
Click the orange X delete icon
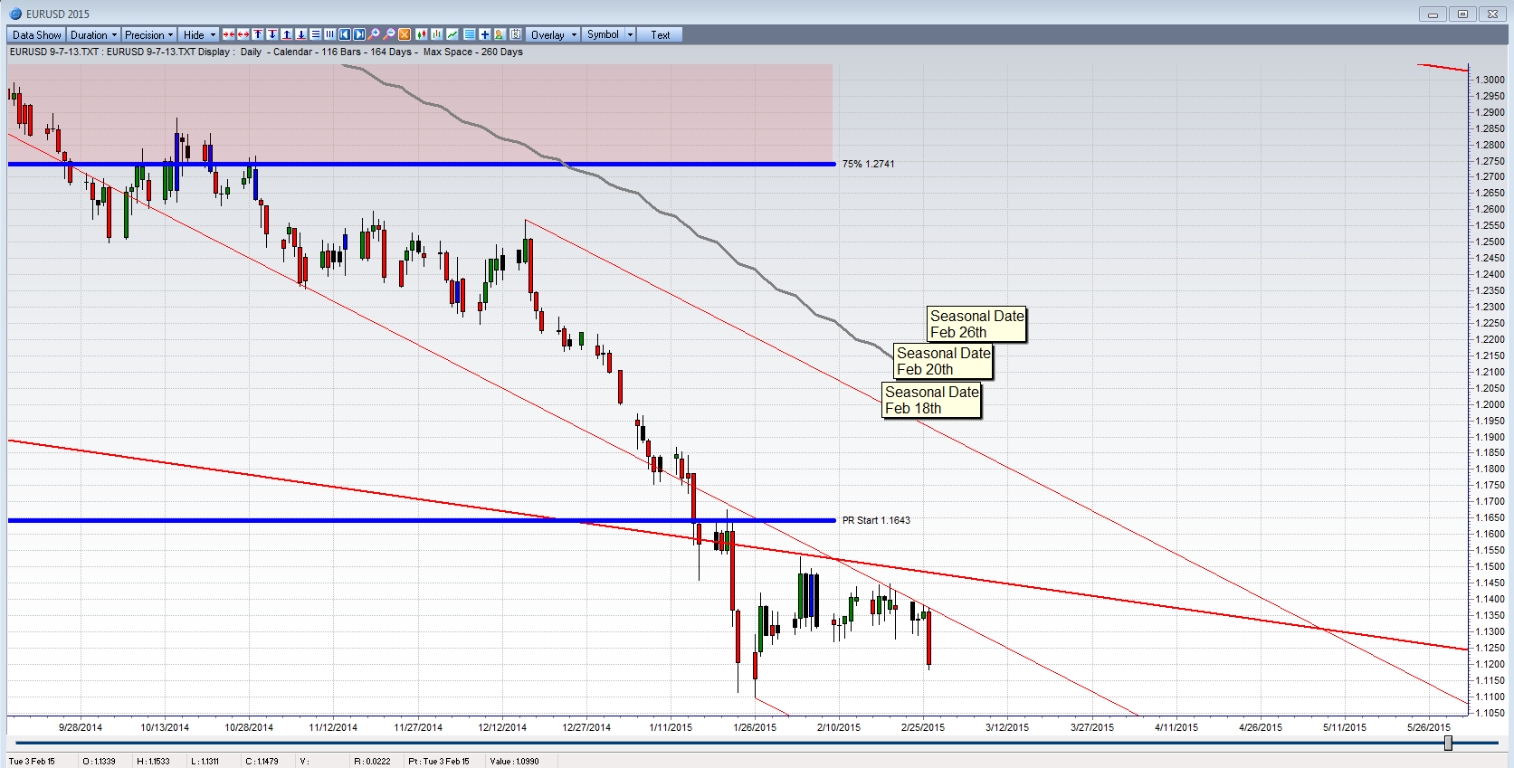[405, 34]
